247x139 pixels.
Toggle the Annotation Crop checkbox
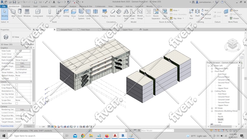(x=17, y=91)
